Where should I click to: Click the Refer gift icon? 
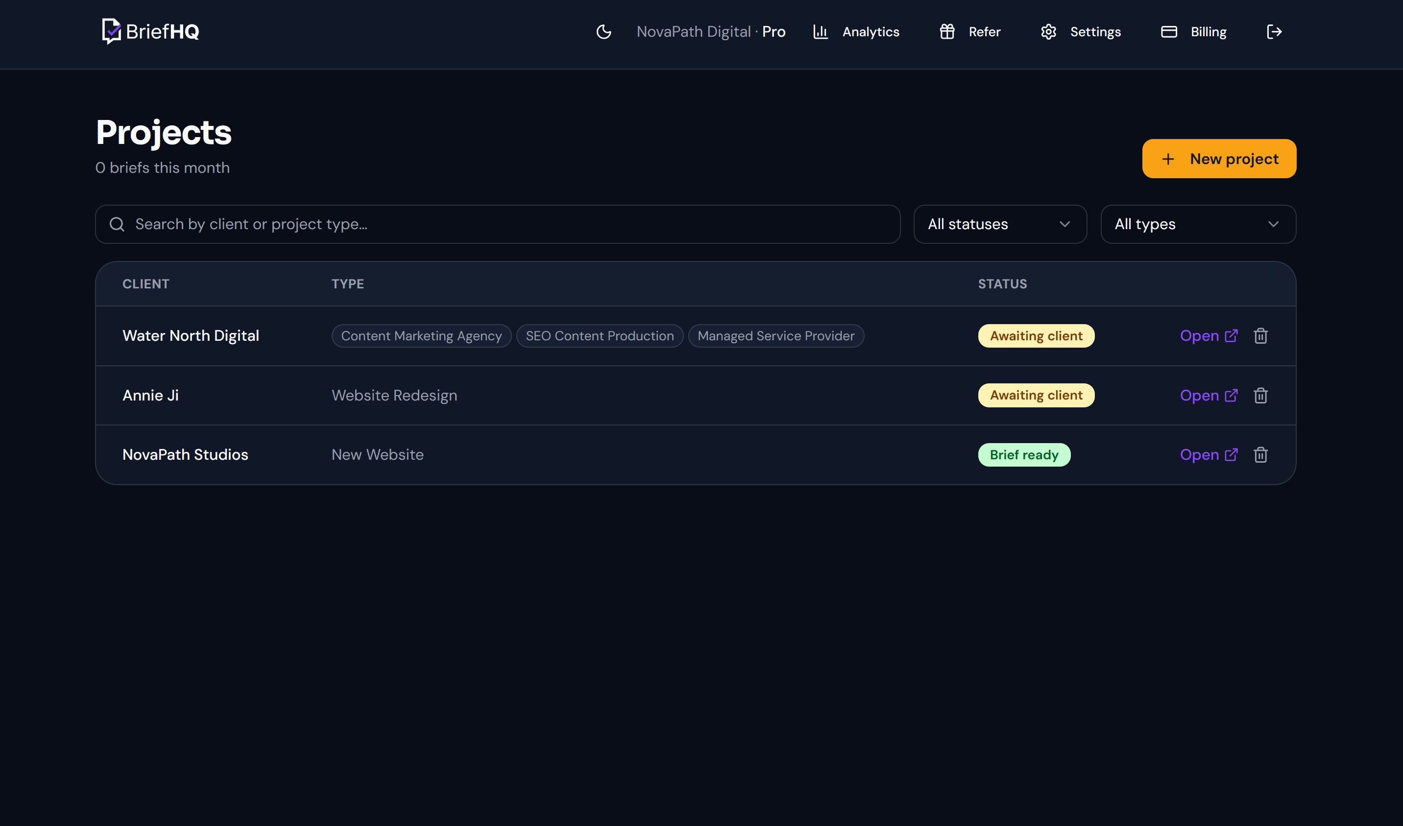(947, 32)
